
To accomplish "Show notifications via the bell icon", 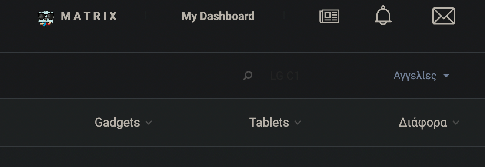I will pyautogui.click(x=383, y=16).
